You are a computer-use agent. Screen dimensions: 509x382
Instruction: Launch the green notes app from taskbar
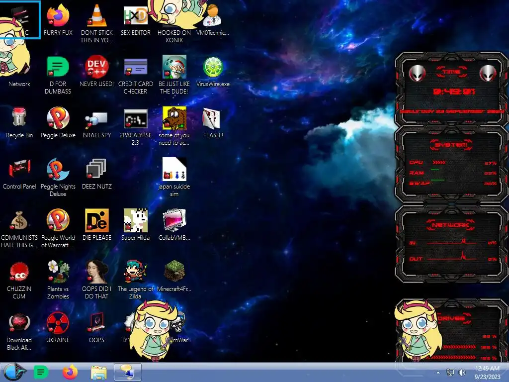point(41,372)
